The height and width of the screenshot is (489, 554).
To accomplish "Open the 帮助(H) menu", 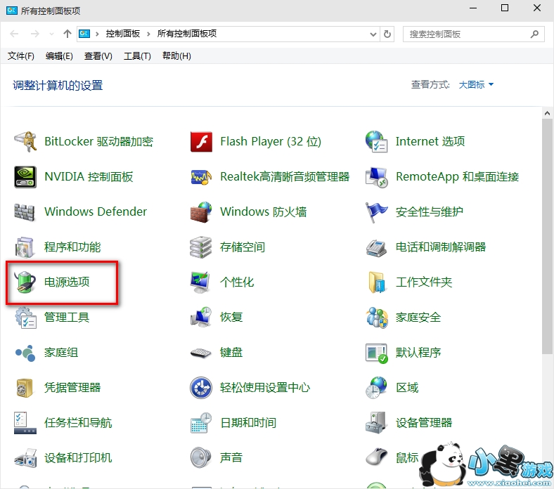I will click(x=176, y=56).
